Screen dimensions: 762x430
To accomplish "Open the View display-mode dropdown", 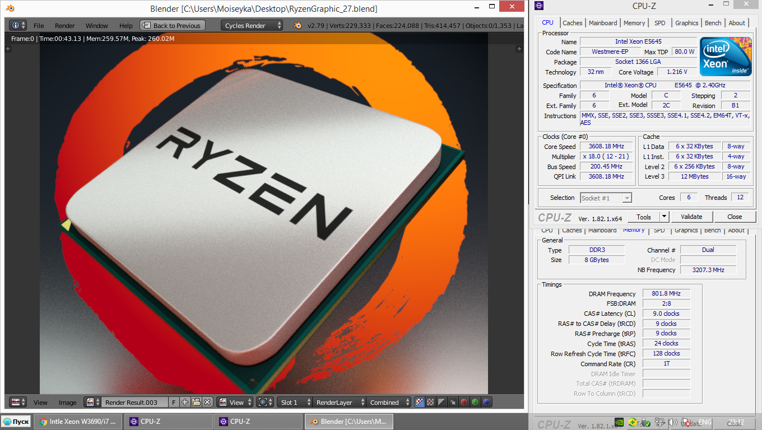I will pos(235,402).
